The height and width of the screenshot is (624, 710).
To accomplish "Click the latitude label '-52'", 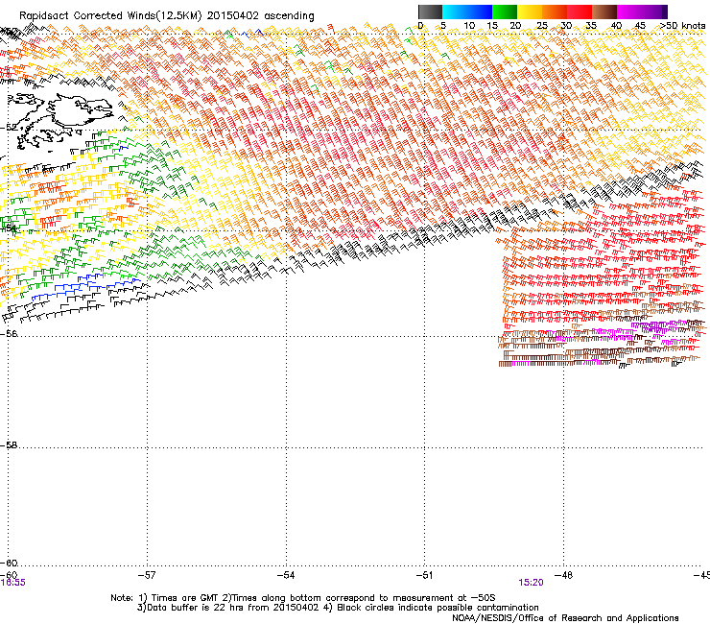I will pyautogui.click(x=8, y=128).
